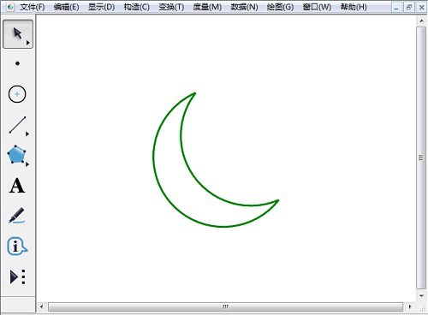Open the 度量(M) menu
Image resolution: width=428 pixels, height=315 pixels.
pyautogui.click(x=207, y=7)
